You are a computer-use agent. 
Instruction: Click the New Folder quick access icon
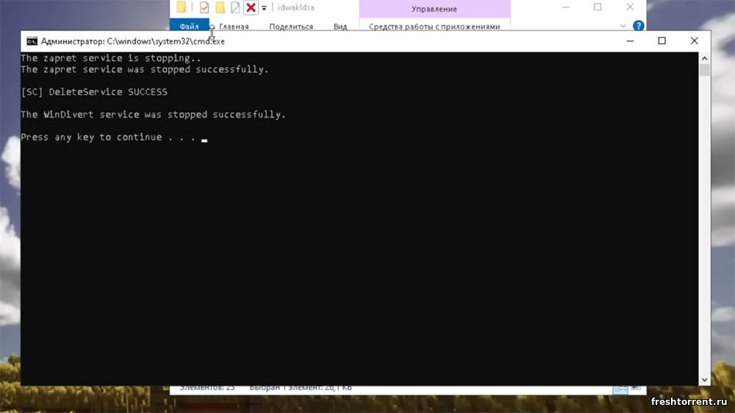click(x=220, y=7)
